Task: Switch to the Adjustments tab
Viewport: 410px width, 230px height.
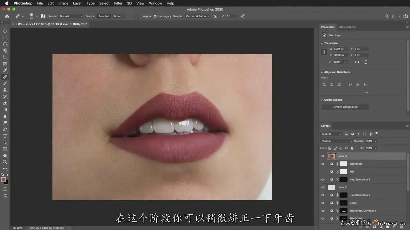Action: (347, 27)
